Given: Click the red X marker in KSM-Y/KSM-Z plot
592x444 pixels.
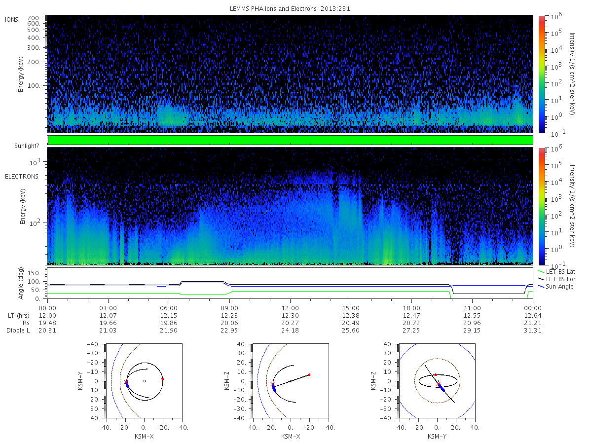Looking at the screenshot, I should pos(438,384).
